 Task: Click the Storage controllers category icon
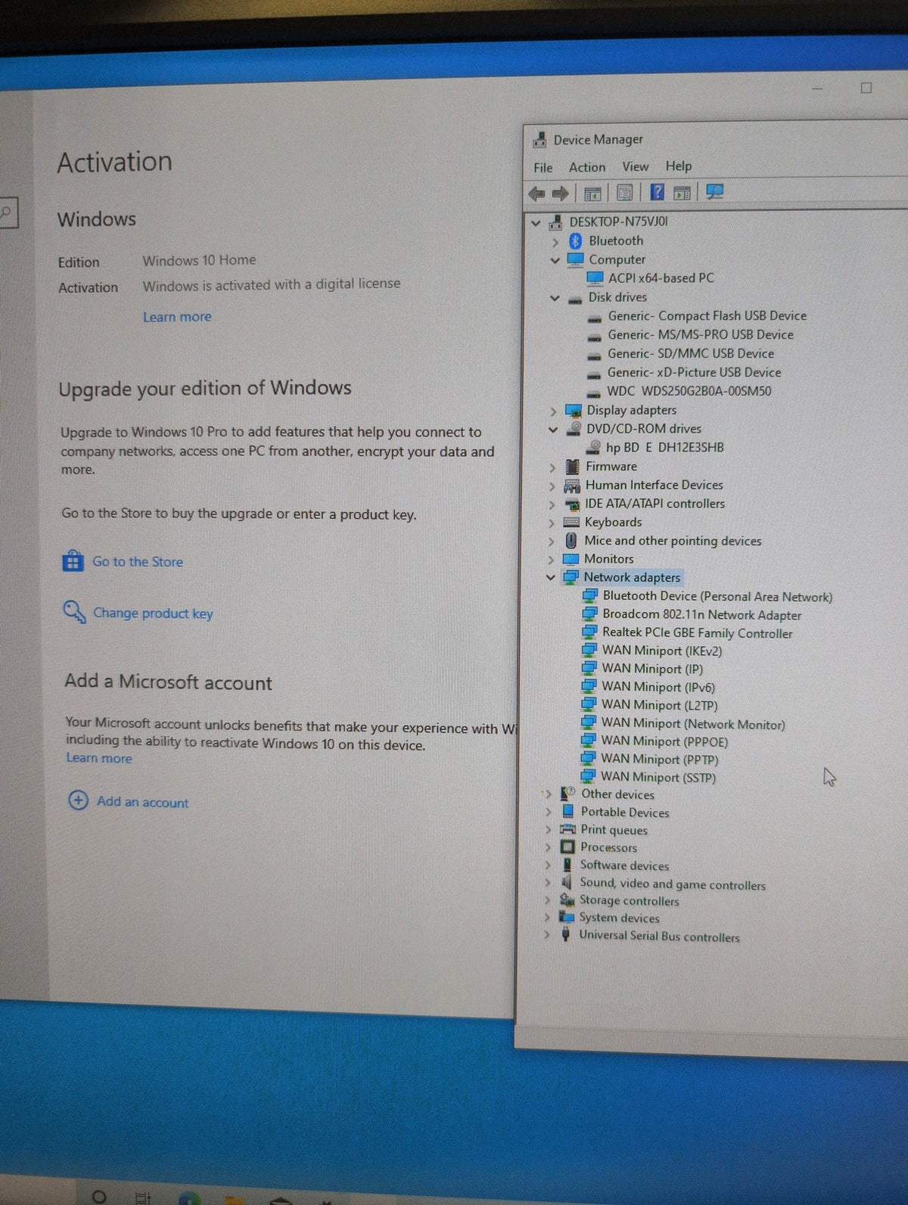pos(567,899)
